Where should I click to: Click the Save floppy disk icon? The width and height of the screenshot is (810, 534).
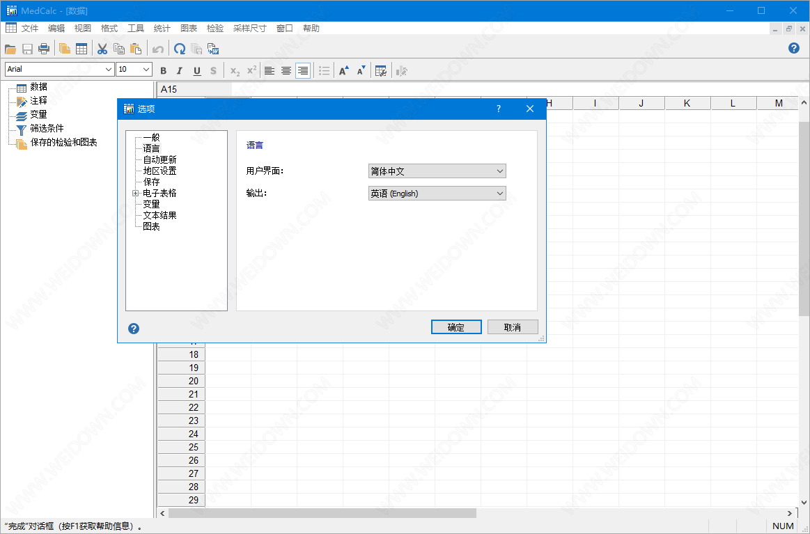coord(27,49)
